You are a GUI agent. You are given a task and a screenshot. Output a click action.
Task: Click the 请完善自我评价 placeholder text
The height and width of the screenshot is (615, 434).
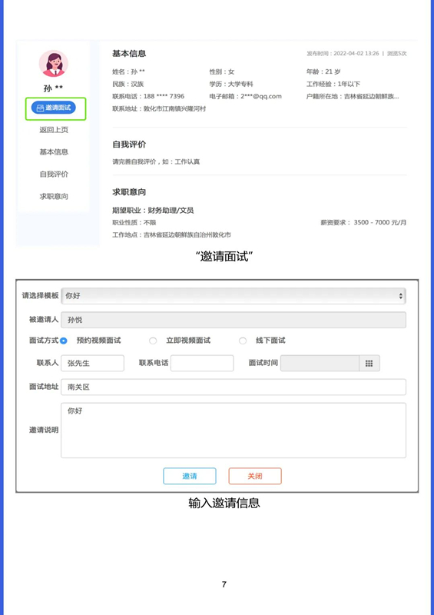tap(156, 161)
